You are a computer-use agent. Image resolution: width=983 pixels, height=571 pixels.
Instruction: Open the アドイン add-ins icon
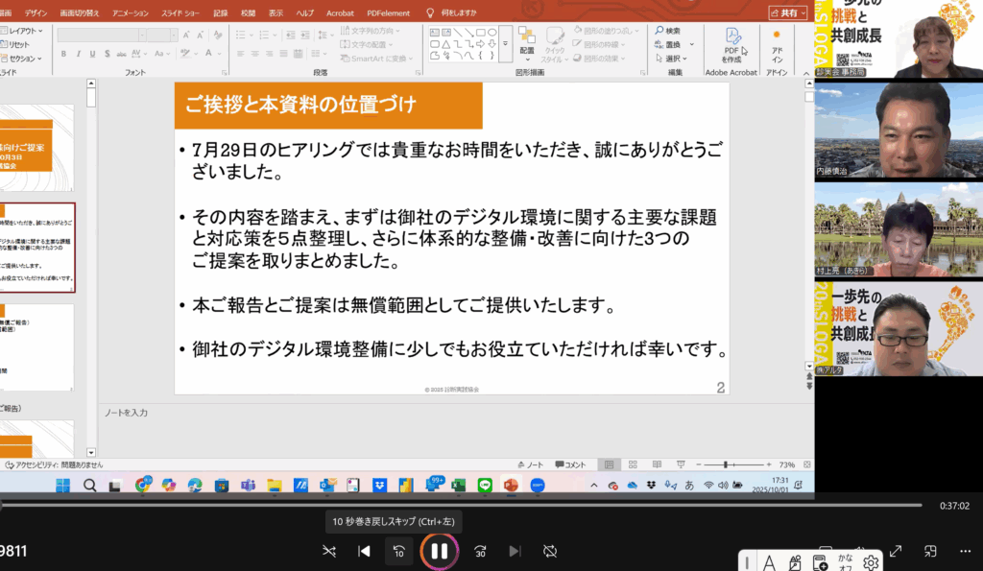point(777,45)
